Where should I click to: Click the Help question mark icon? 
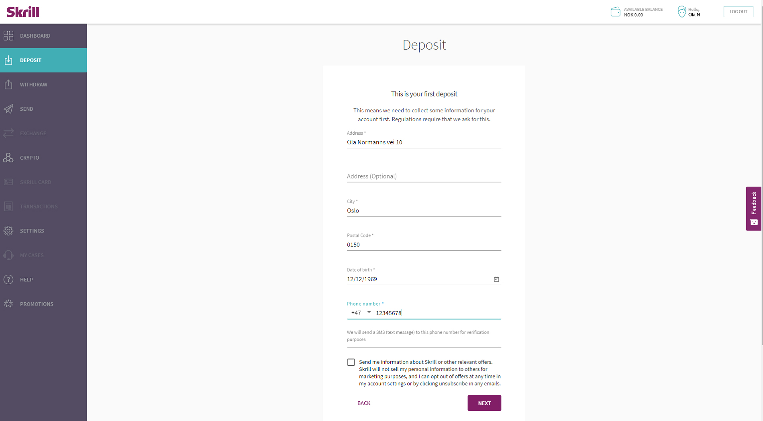coord(8,279)
